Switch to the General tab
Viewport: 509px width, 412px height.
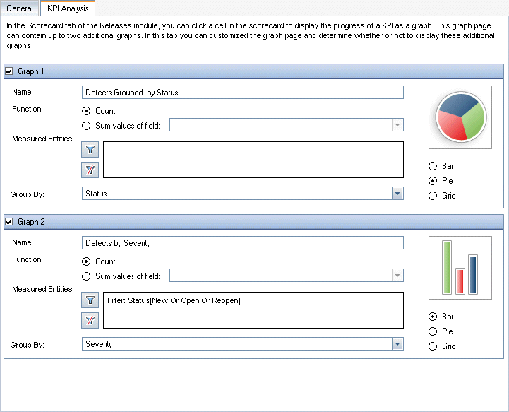pos(20,8)
